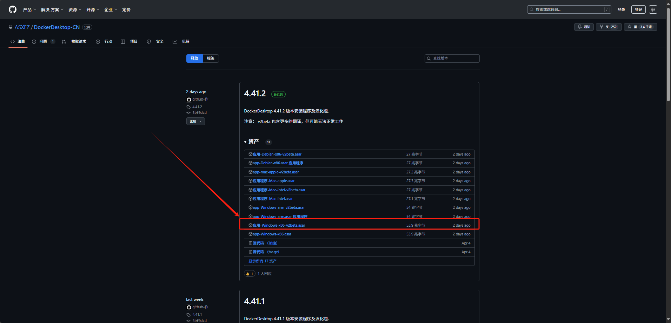
Task: Switch to the 问题 issues tab
Action: pyautogui.click(x=44, y=41)
